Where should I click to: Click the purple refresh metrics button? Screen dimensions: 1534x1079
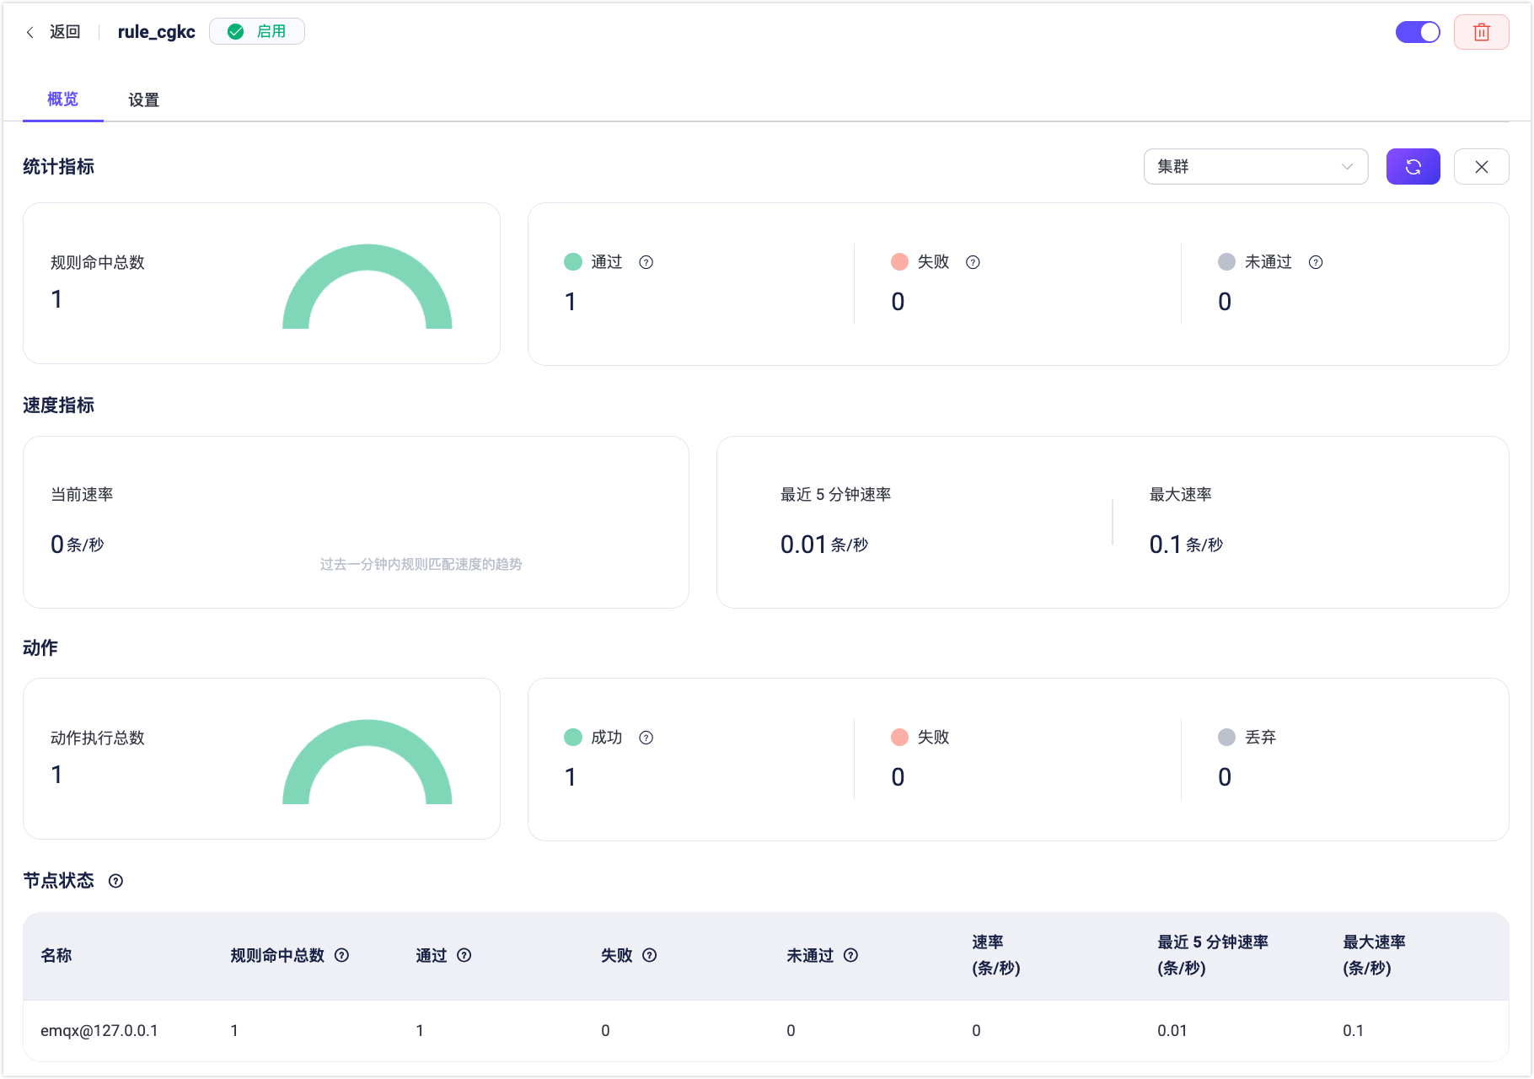pos(1413,167)
